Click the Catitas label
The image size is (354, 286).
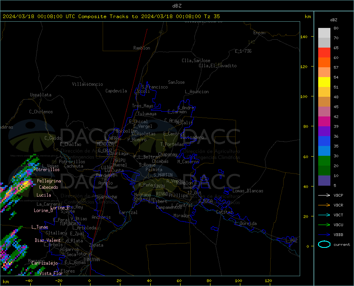(x=224, y=212)
